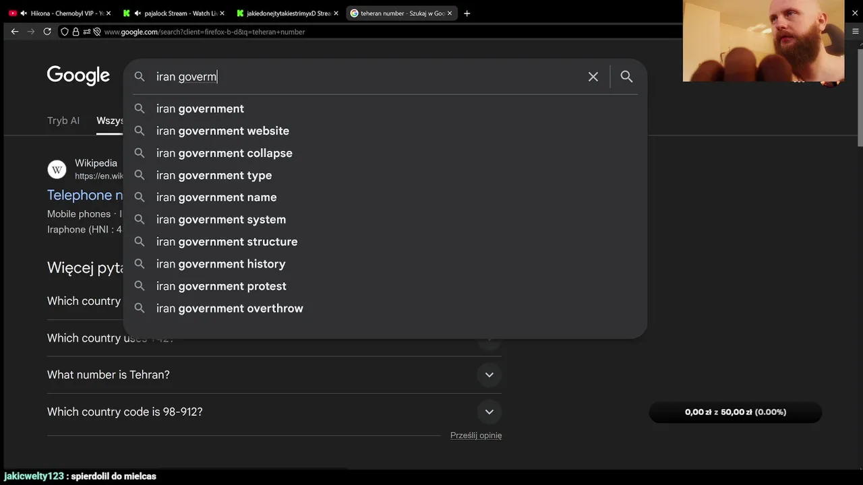Click the "Prześlij opinię" link

[x=475, y=435]
